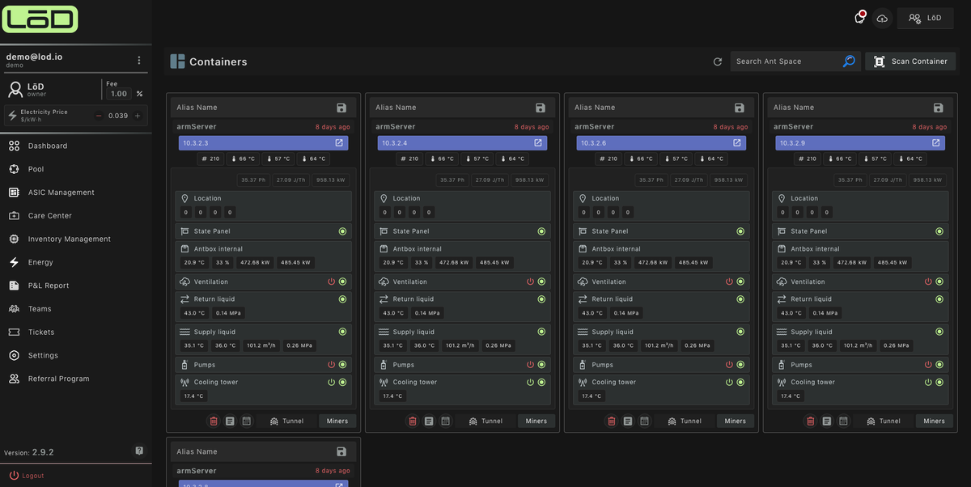Delete container 10.3.2.9 with trash icon
The width and height of the screenshot is (971, 487).
click(811, 421)
